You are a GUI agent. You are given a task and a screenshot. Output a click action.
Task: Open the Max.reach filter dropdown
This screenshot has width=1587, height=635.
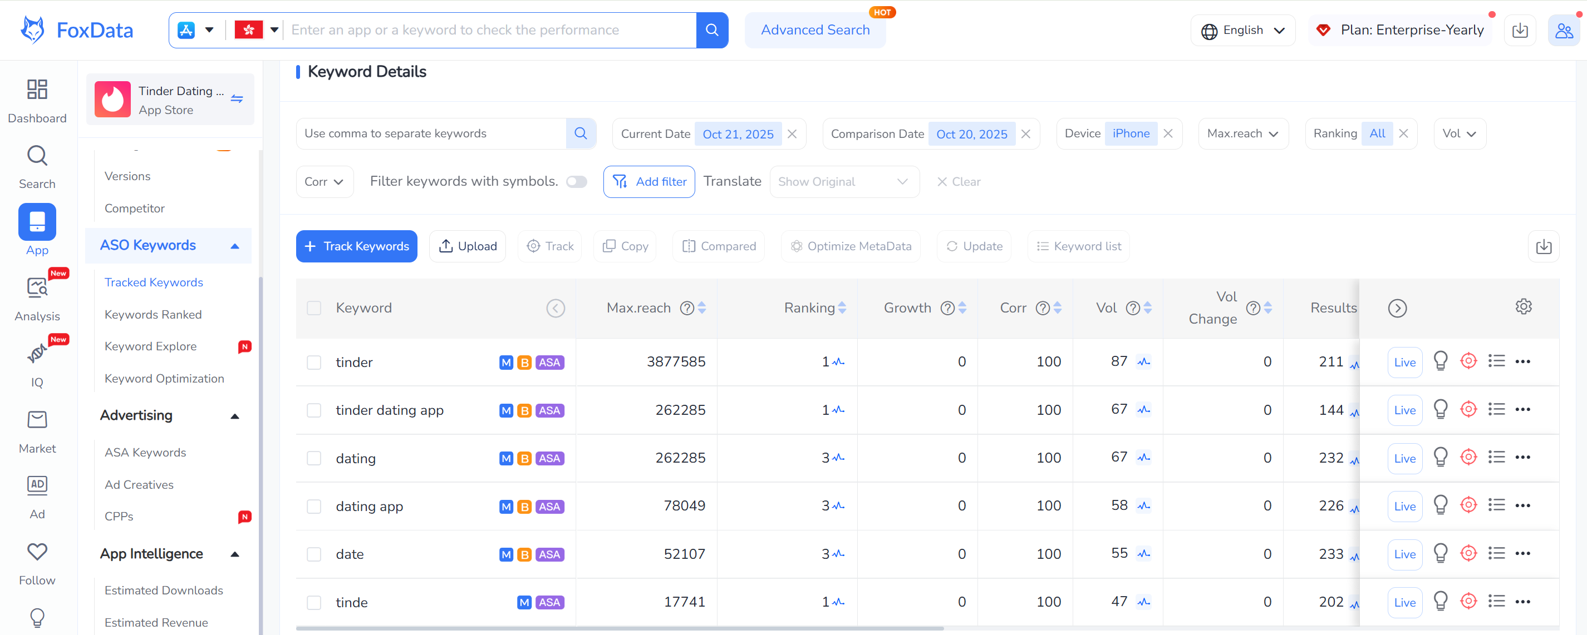pyautogui.click(x=1242, y=133)
